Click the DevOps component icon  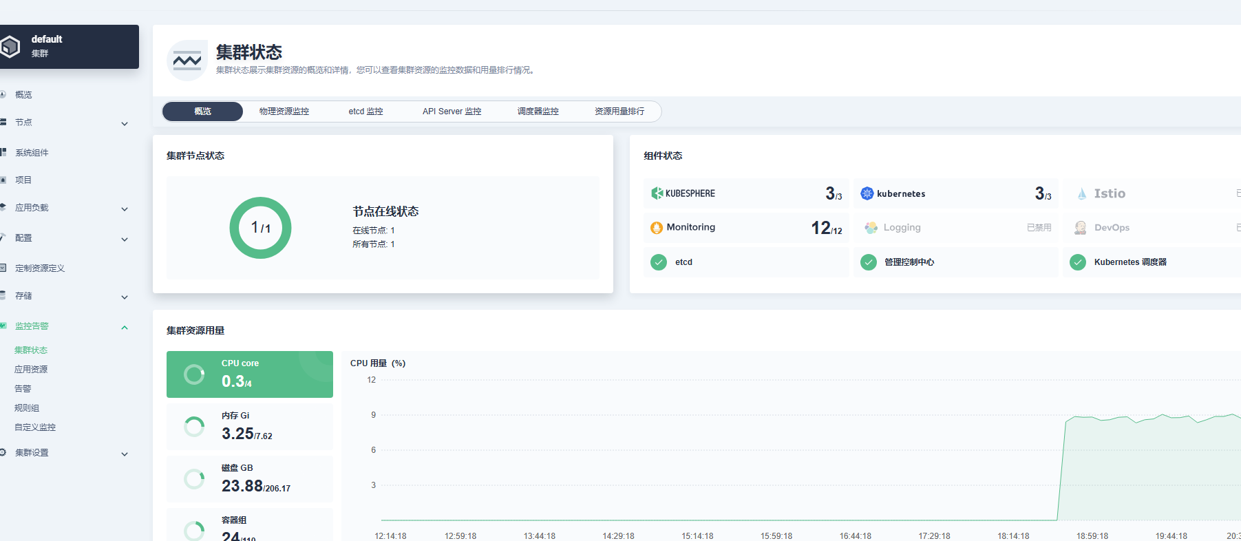click(1080, 228)
